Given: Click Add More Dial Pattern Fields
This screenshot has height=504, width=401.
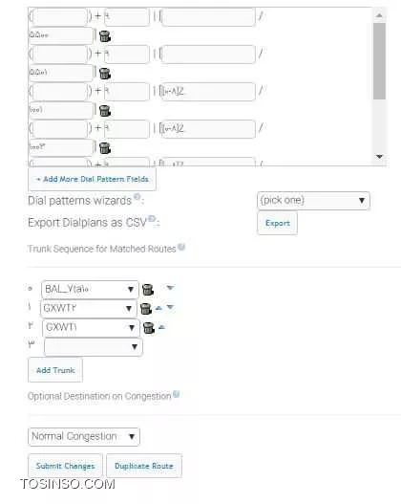Looking at the screenshot, I should tap(92, 179).
